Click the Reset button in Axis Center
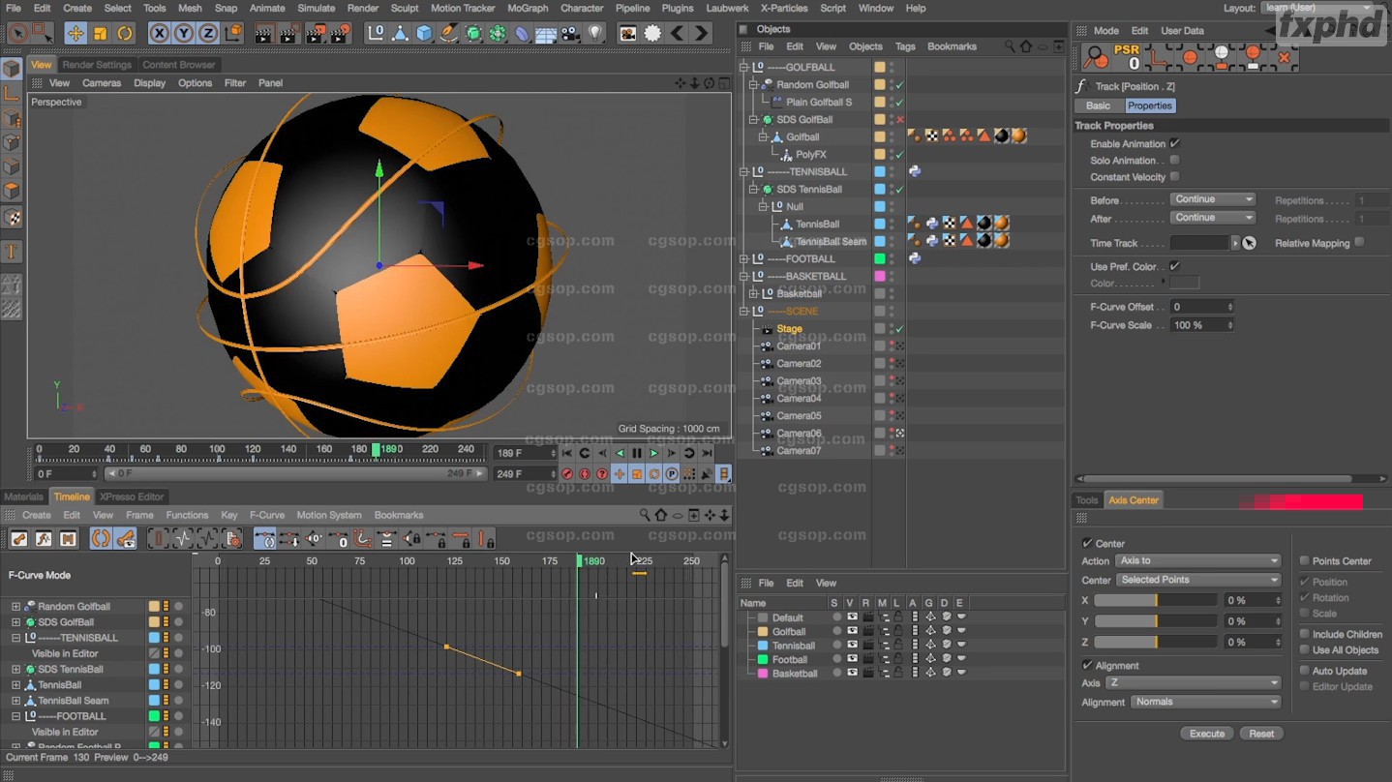The height and width of the screenshot is (782, 1392). click(1260, 734)
